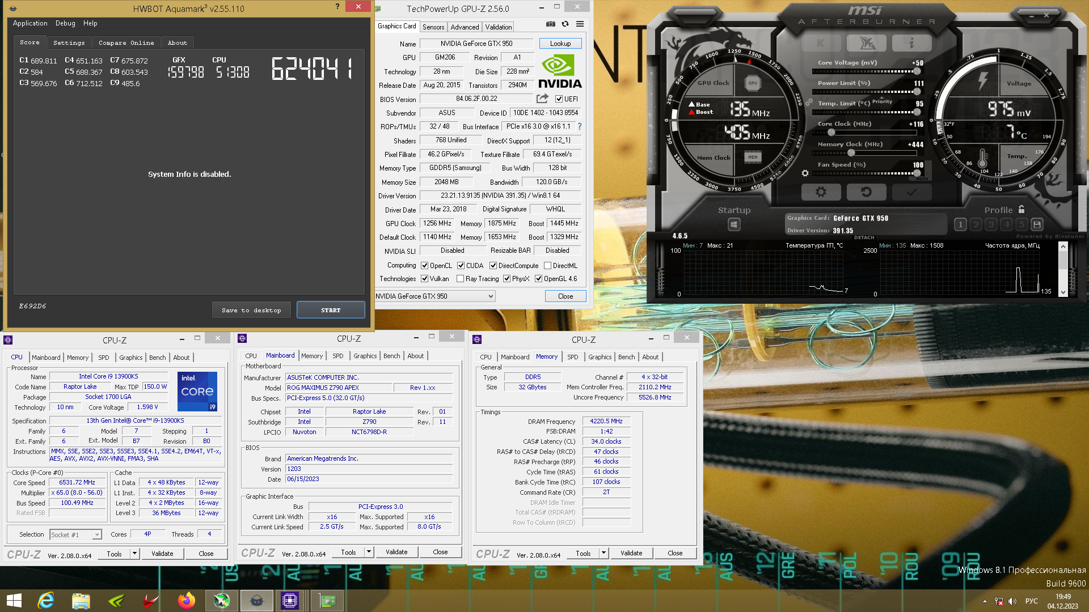Click GPU-Z refresh icon
Image resolution: width=1089 pixels, height=612 pixels.
point(565,24)
